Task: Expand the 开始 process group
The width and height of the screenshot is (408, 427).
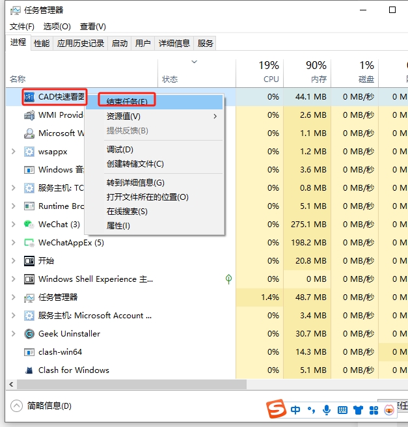Action: (13, 261)
